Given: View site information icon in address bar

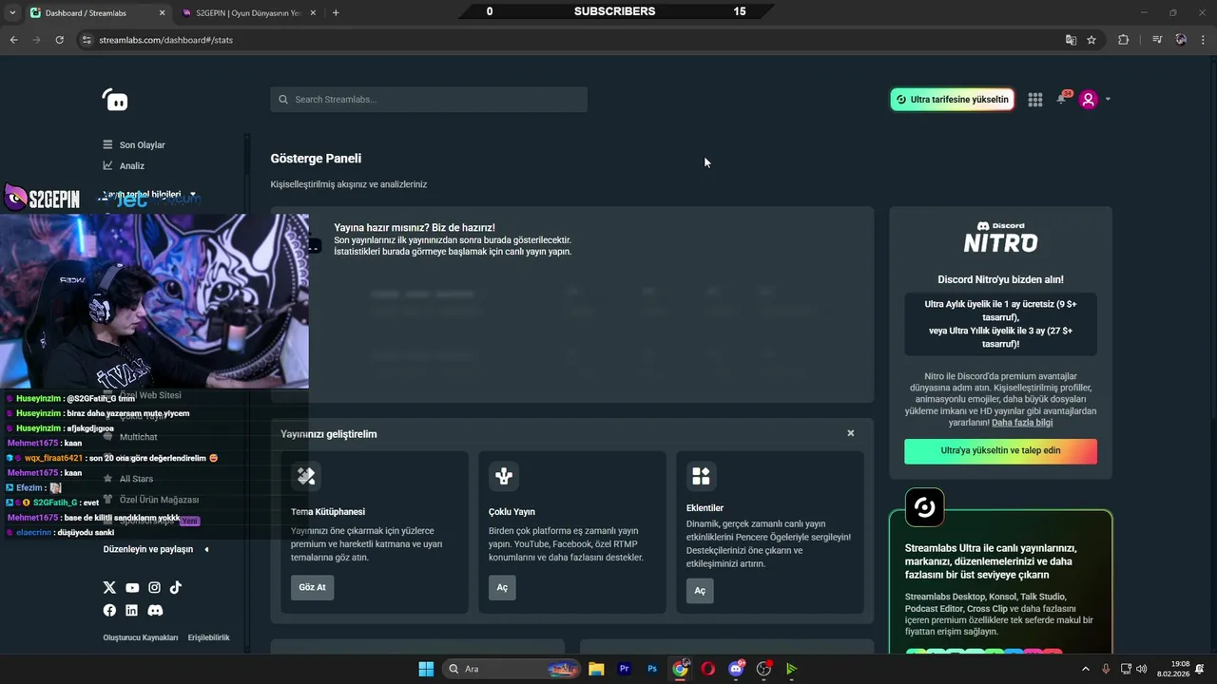Looking at the screenshot, I should click(87, 40).
